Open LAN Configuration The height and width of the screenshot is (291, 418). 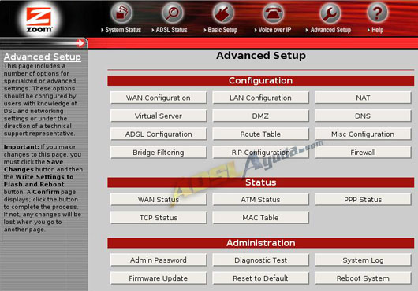(260, 98)
